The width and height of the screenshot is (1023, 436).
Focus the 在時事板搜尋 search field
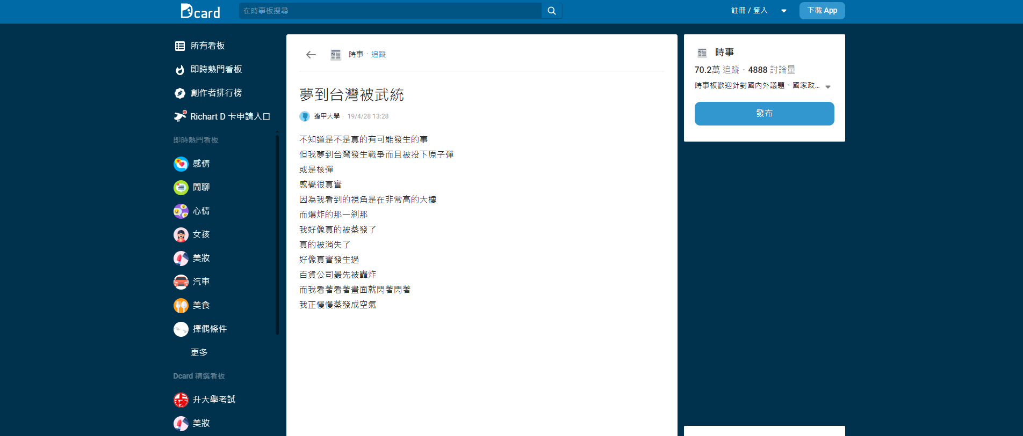[390, 11]
